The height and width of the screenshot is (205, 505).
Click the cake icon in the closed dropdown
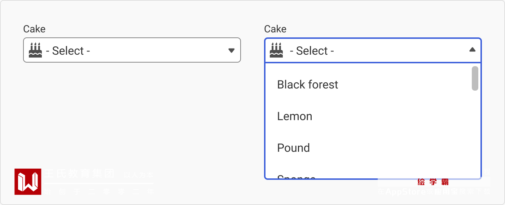35,50
